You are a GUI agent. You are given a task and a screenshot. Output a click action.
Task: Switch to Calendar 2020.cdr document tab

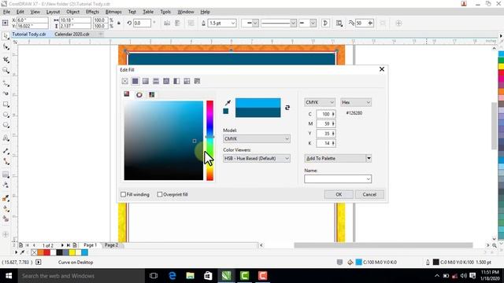click(x=72, y=34)
